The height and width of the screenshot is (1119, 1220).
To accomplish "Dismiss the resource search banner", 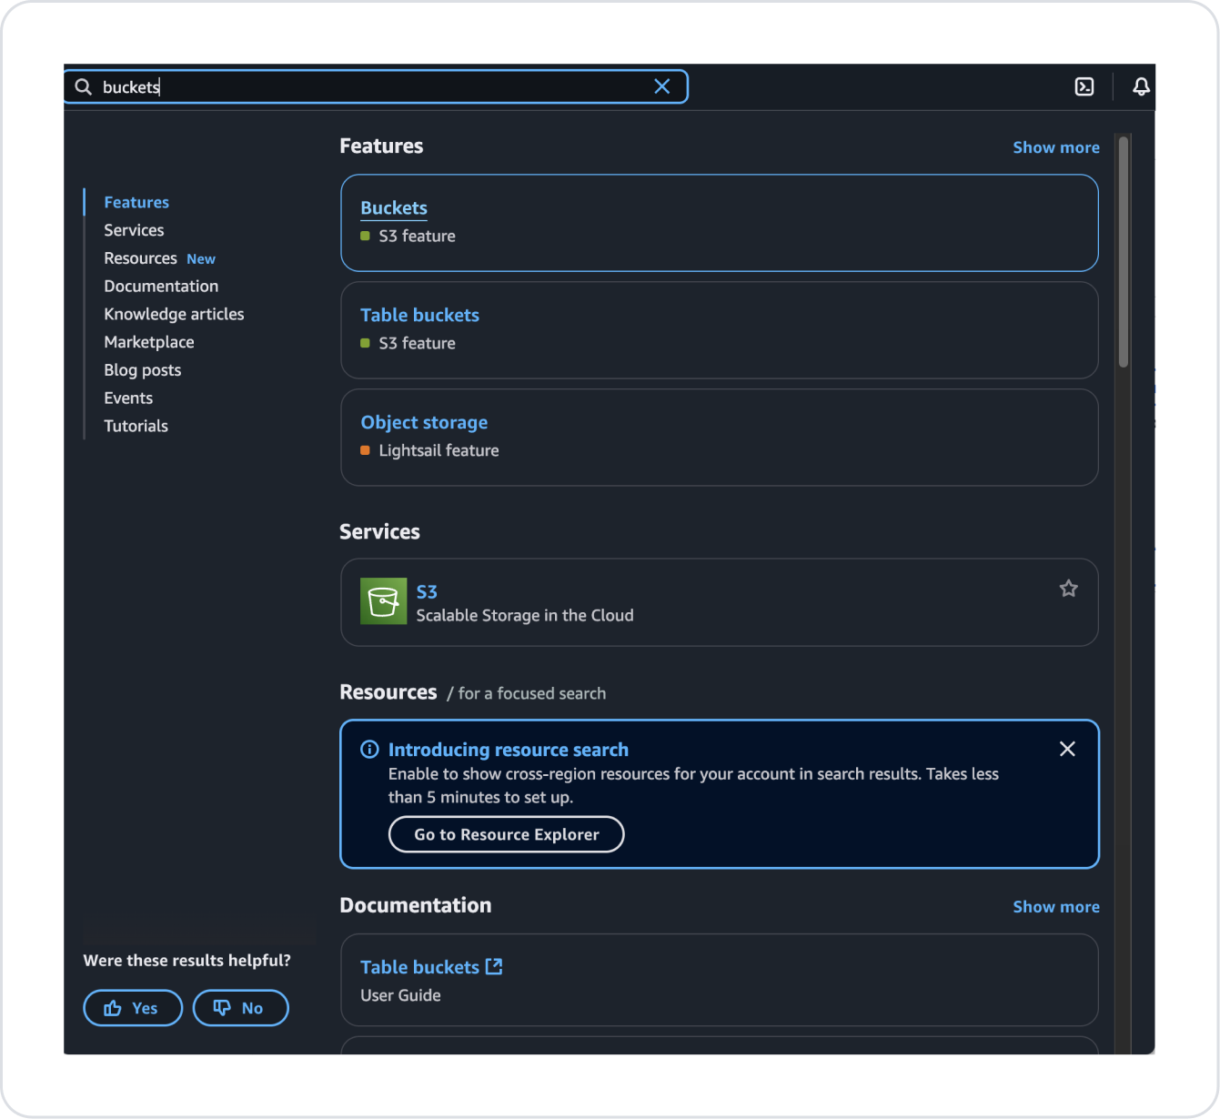I will click(1067, 749).
